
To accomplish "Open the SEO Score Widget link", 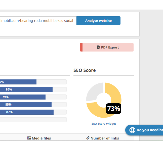I will (x=104, y=124).
